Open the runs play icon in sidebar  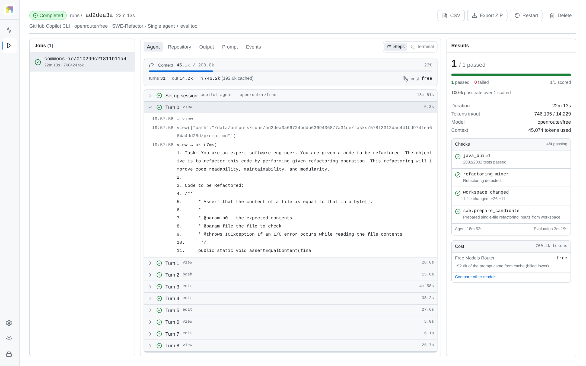click(x=9, y=46)
